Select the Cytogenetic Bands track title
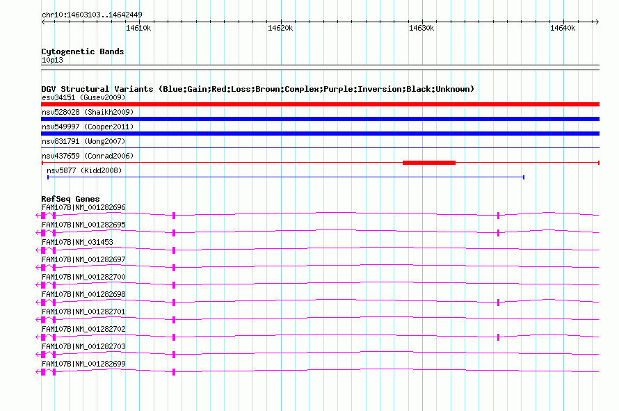The image size is (619, 411). (83, 51)
